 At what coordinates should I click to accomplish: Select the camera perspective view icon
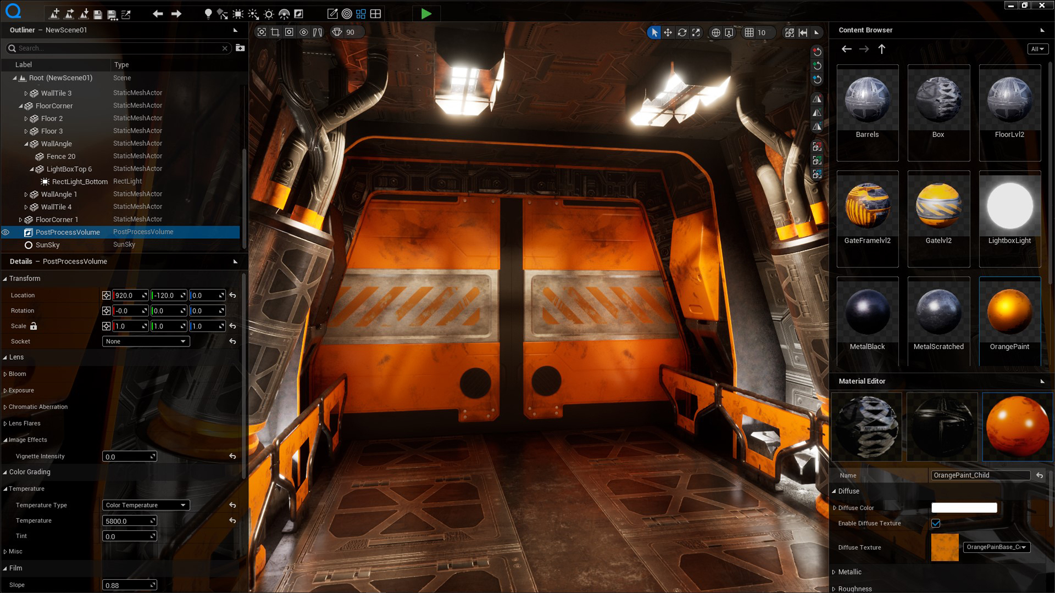[336, 32]
